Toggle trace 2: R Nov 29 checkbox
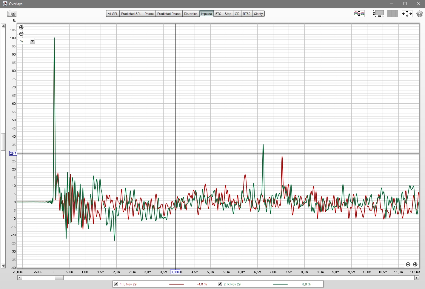 [x=220, y=284]
